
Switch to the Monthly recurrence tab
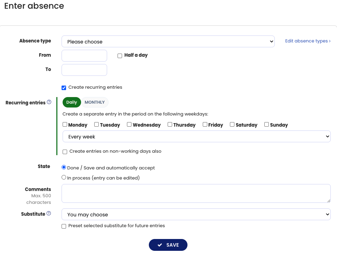(95, 102)
